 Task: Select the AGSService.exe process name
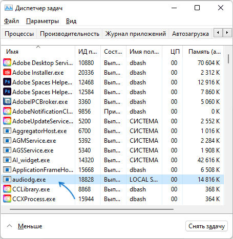[33, 150]
